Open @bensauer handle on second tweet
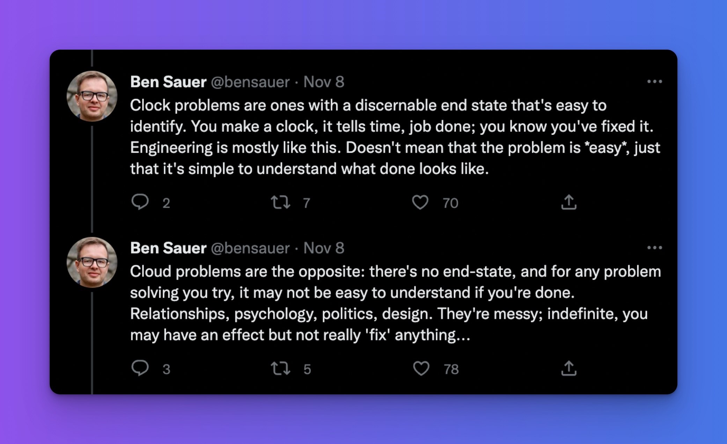 tap(250, 248)
